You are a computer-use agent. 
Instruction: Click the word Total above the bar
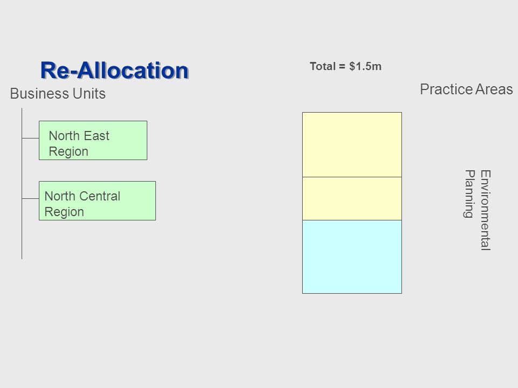coord(323,66)
